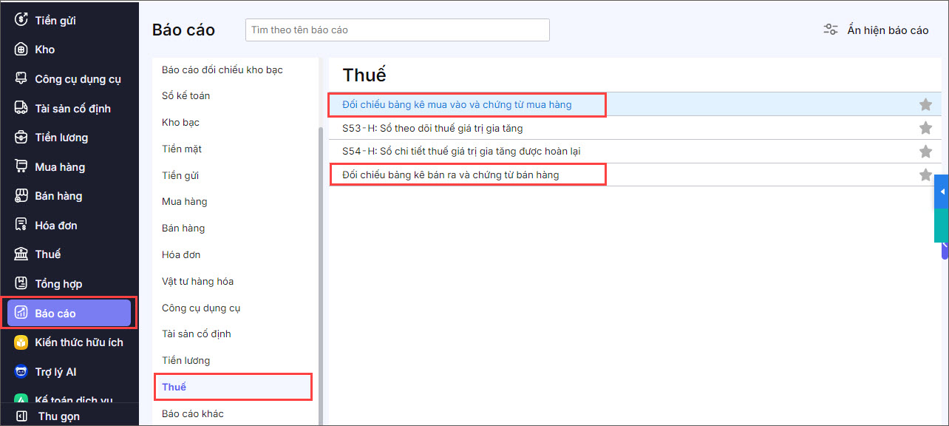
Task: Select Vật tư hàng hóa report category
Action: tap(198, 281)
